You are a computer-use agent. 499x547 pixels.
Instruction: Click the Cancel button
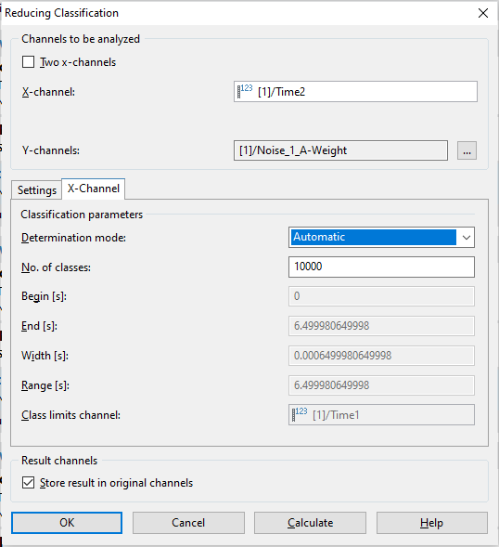tap(188, 523)
